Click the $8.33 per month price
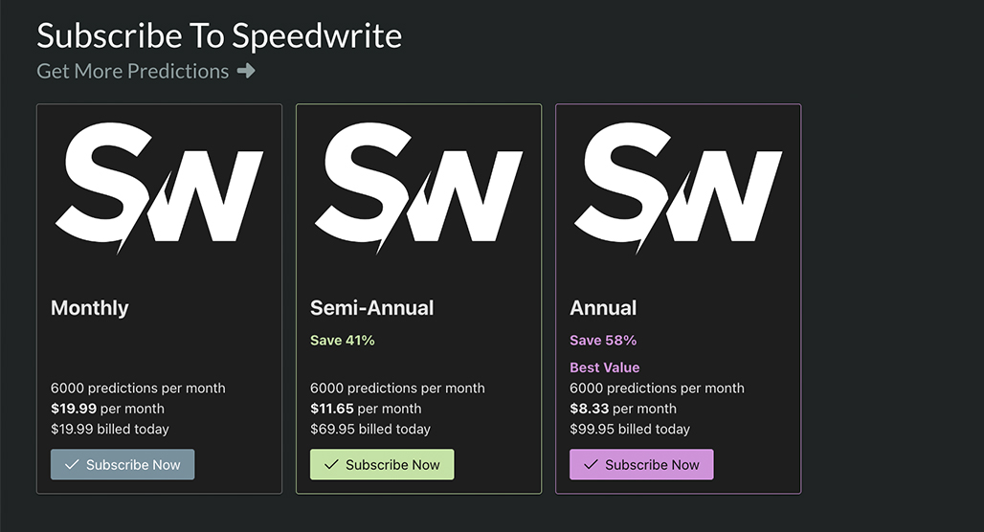 click(x=623, y=409)
